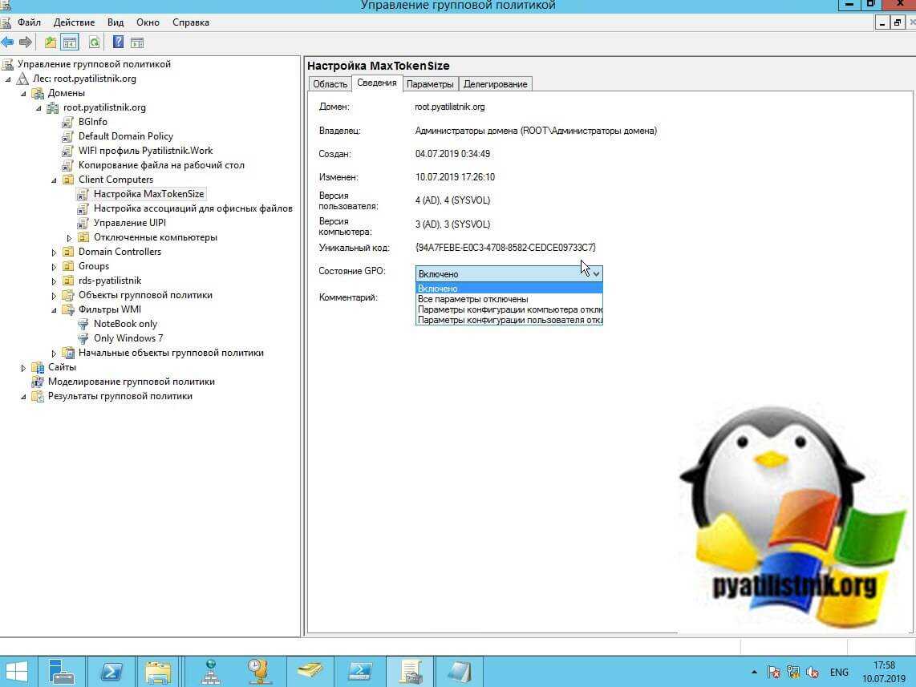Toggle the action pane toolbar icon
This screenshot has height=687, width=916.
[x=137, y=42]
